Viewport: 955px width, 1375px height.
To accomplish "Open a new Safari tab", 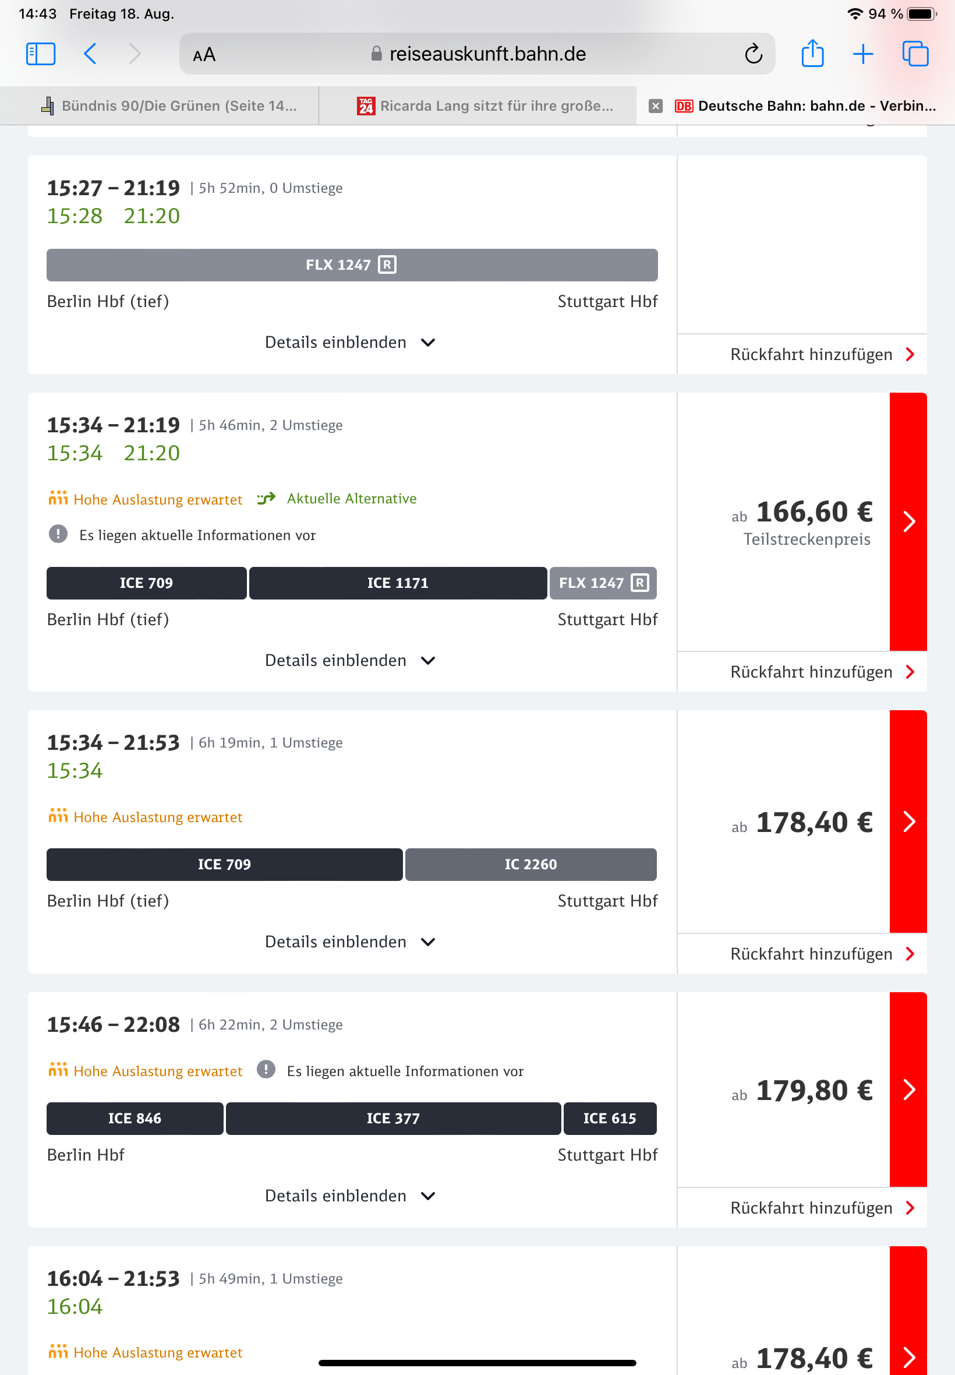I will click(x=862, y=54).
